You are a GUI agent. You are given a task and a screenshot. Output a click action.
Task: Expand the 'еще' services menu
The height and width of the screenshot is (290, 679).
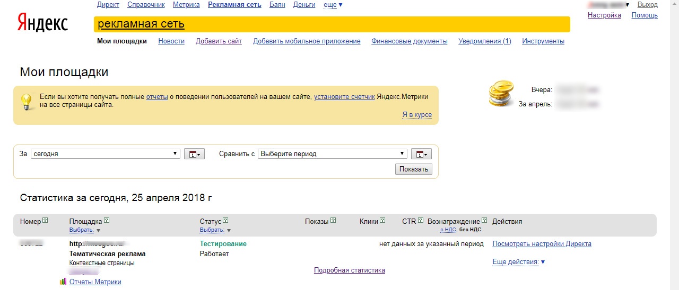click(333, 5)
